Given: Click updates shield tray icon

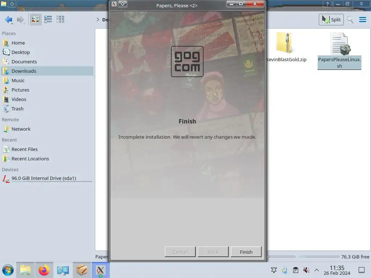Looking at the screenshot, I should [x=285, y=270].
